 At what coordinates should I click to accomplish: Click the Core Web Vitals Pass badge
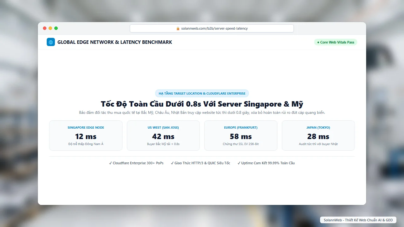tap(336, 42)
